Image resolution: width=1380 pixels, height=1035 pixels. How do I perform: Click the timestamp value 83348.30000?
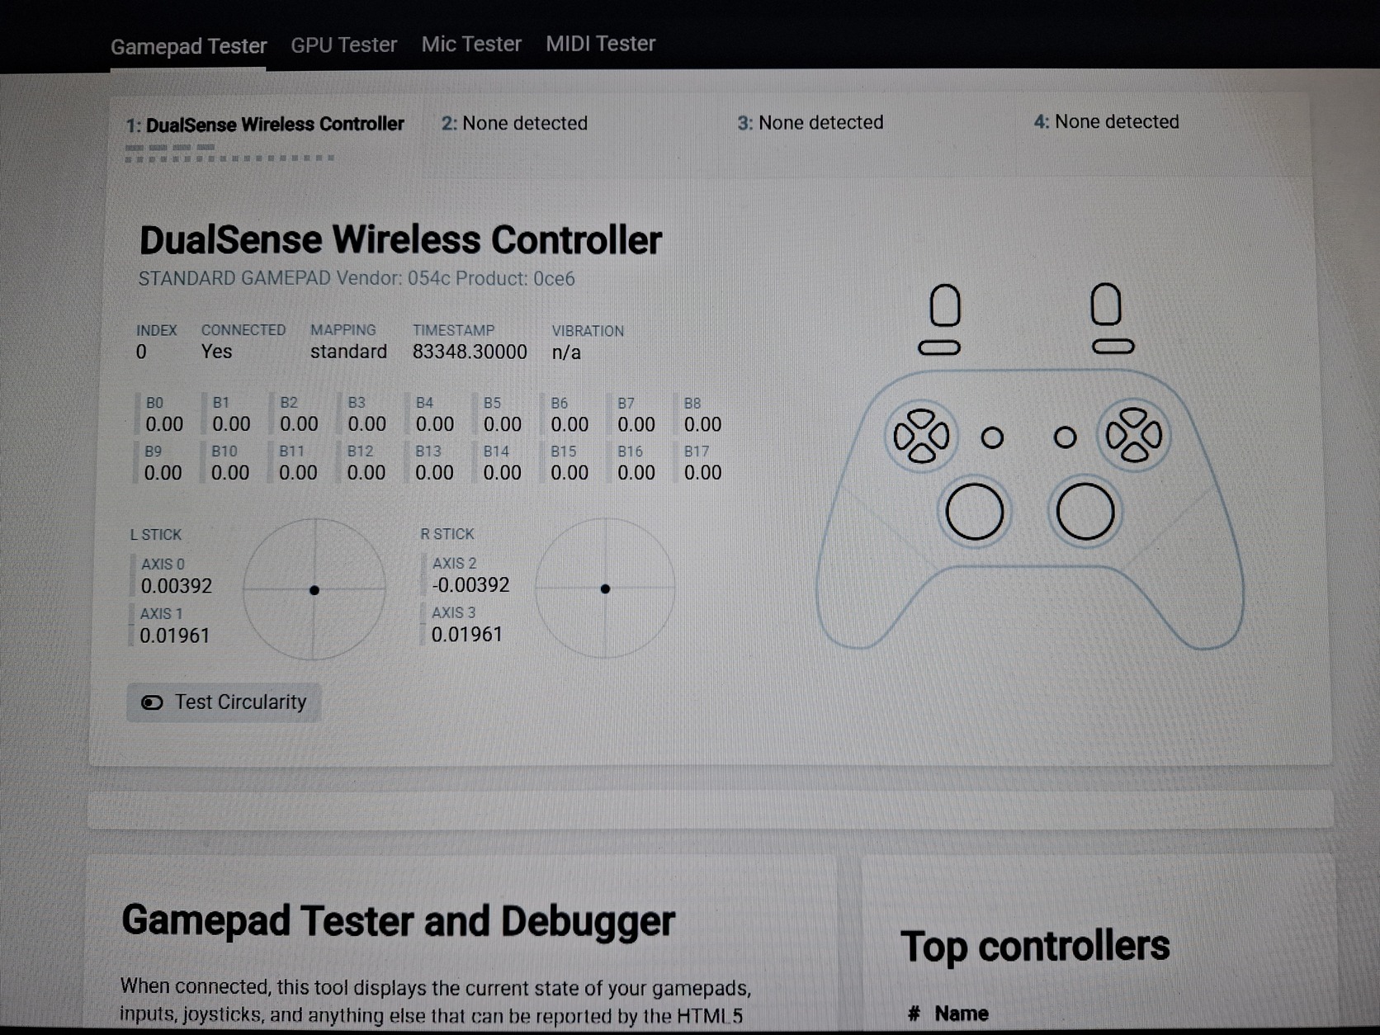coord(470,352)
